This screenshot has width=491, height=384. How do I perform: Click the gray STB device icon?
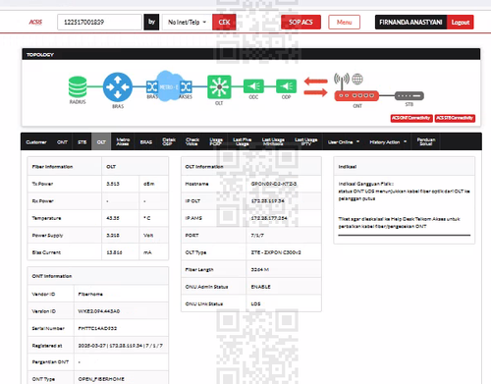409,96
